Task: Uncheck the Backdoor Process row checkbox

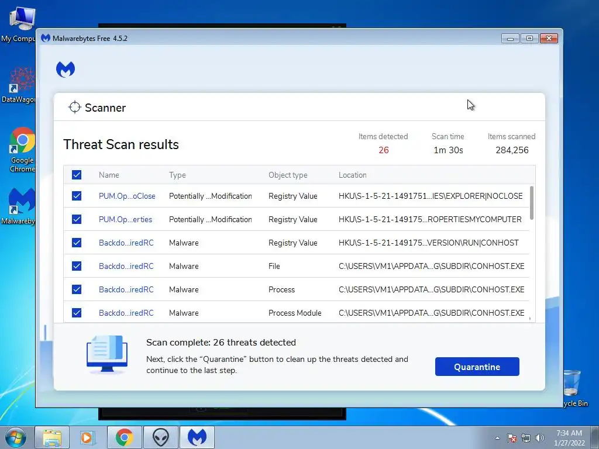Action: coord(77,289)
